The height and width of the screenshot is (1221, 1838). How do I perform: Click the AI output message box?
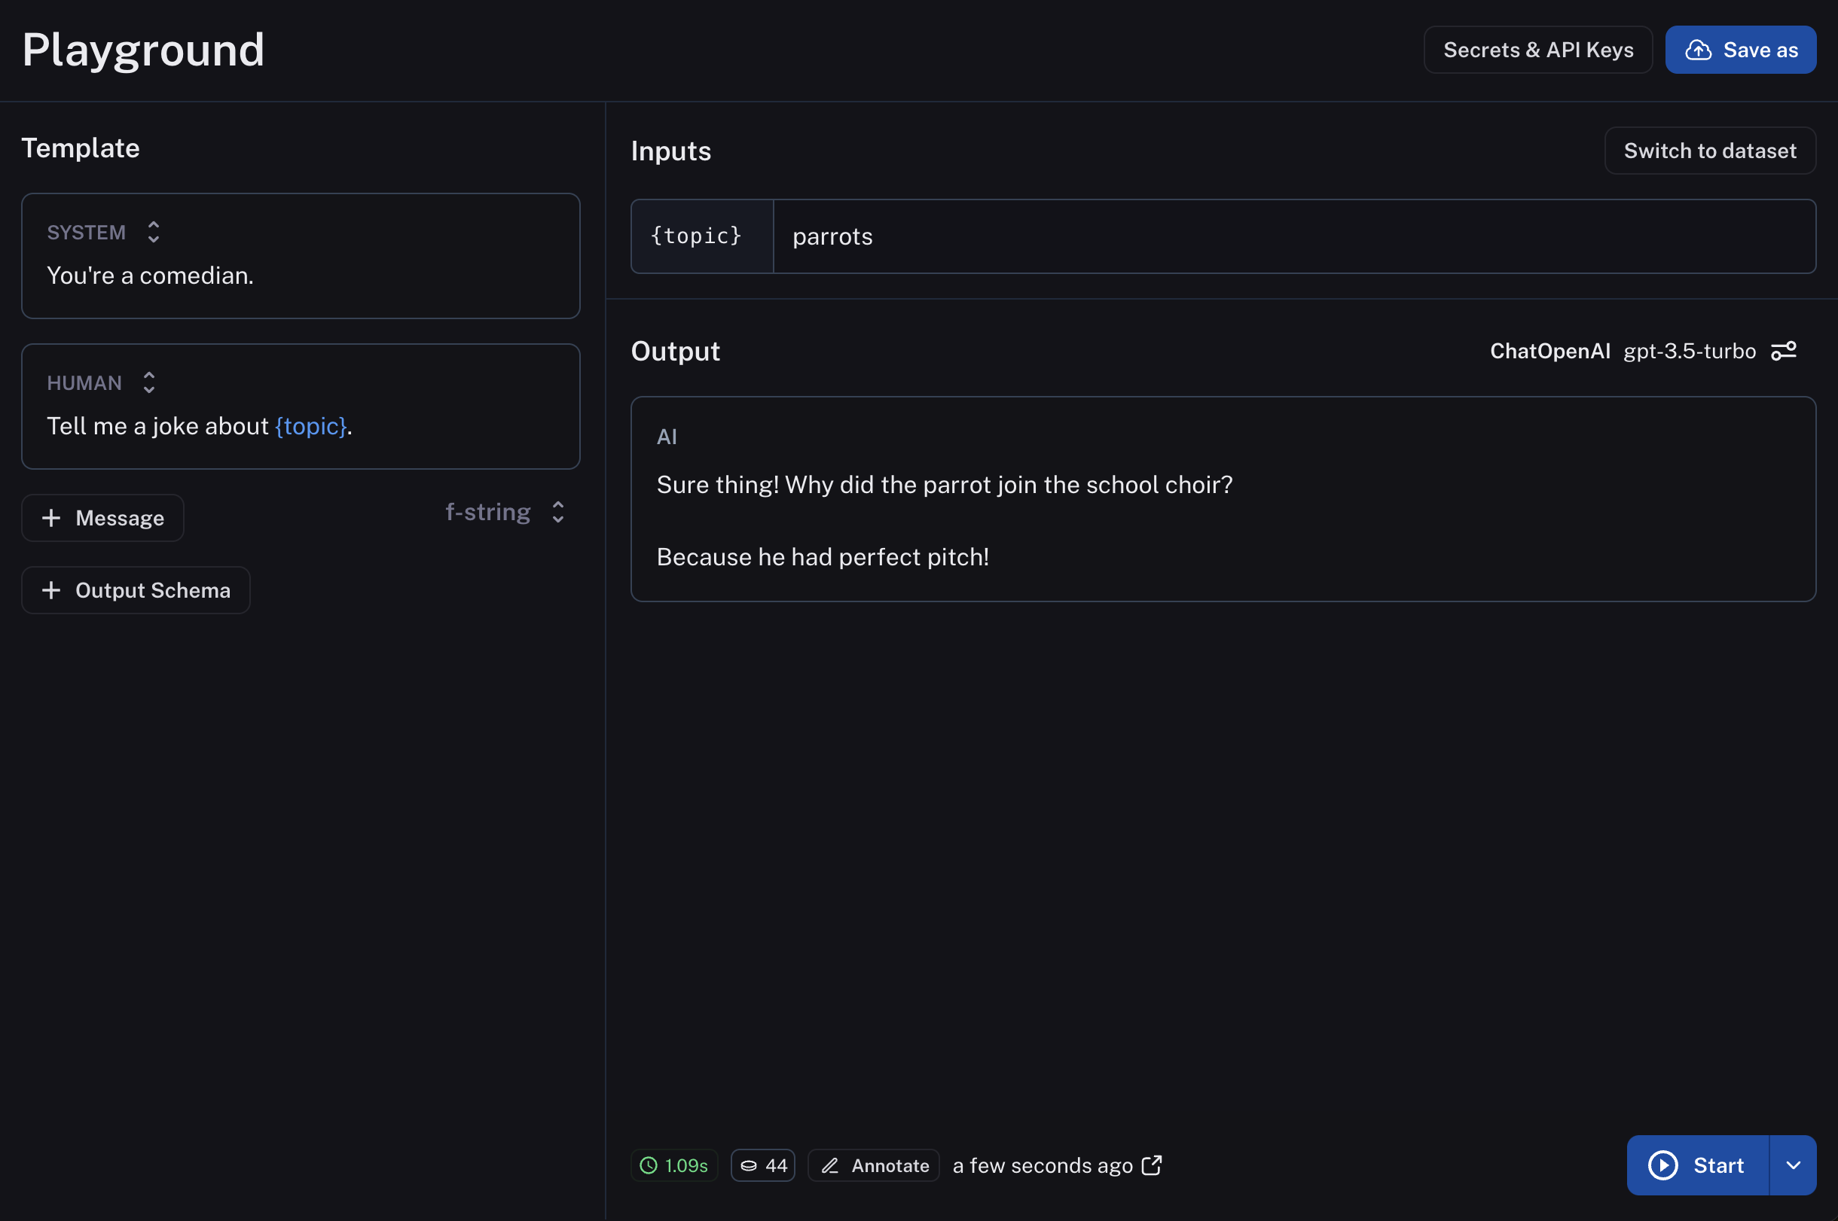click(1223, 499)
